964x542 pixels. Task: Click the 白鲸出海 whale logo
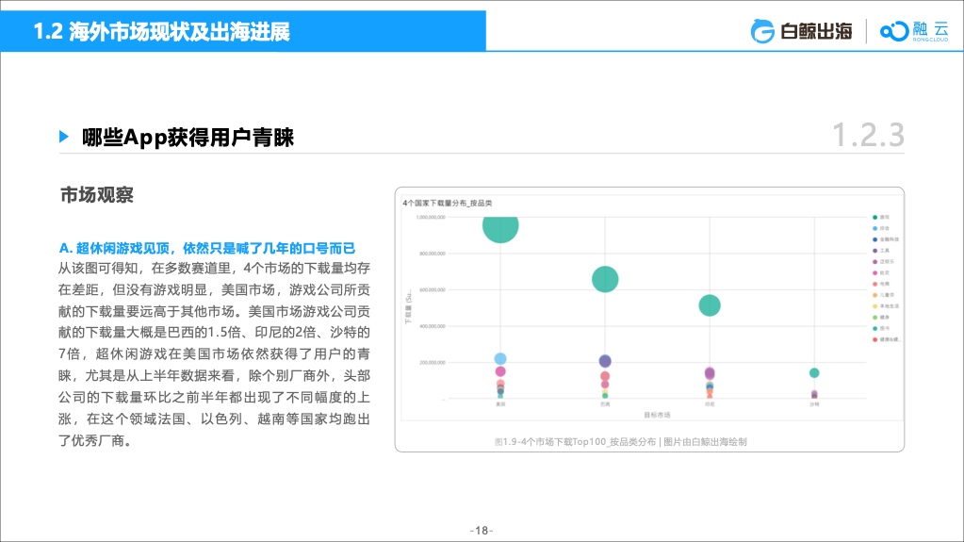click(x=801, y=31)
